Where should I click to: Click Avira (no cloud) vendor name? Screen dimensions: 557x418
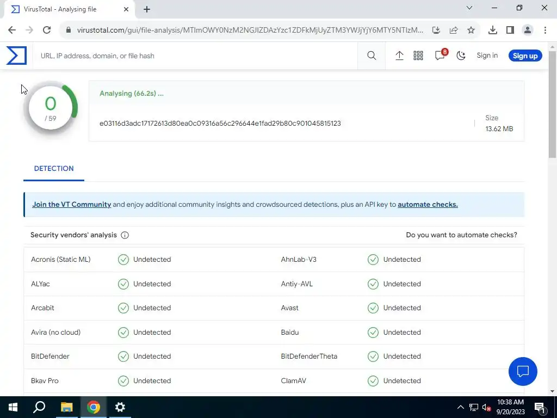[56, 333]
